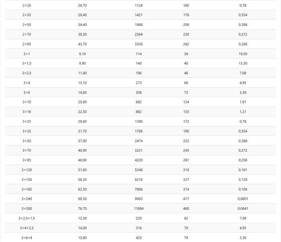Viewport: 281px width, 242px height.
Task: Click the 2×25 cable size cell
Action: point(26,5)
